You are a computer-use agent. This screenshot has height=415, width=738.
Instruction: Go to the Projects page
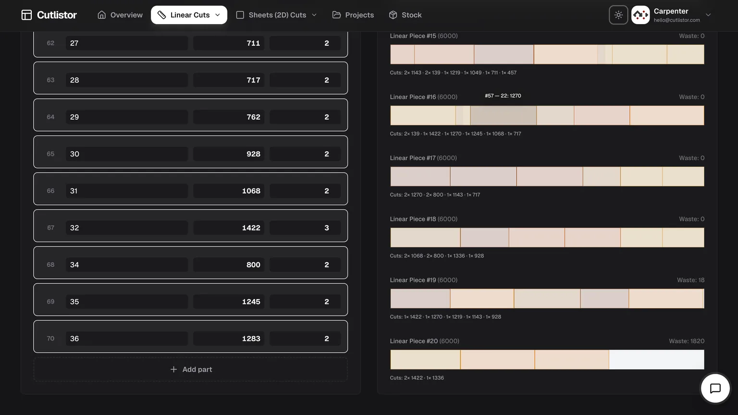pyautogui.click(x=353, y=15)
